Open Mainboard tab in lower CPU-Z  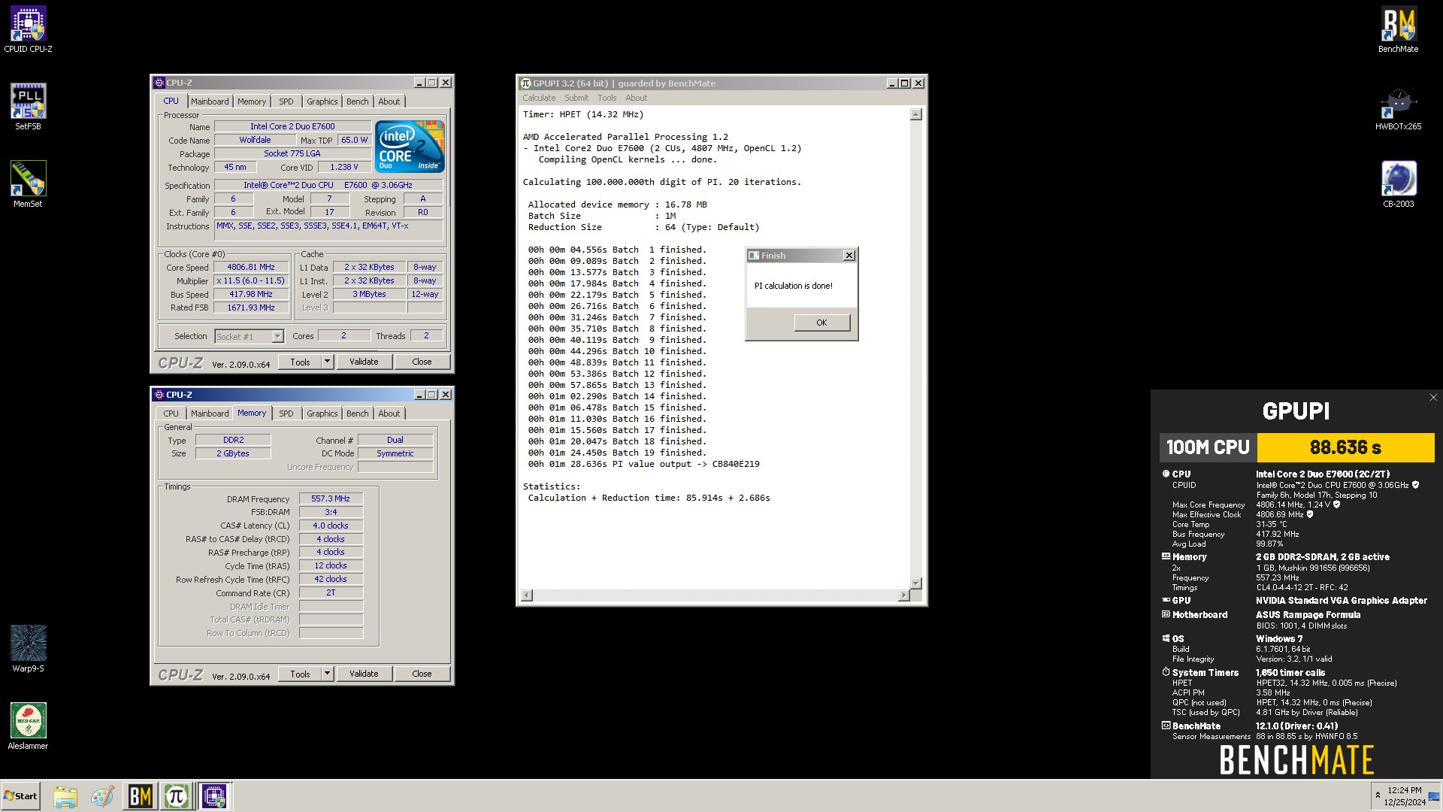tap(210, 414)
